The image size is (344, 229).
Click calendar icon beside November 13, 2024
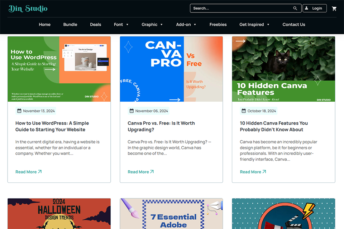coord(19,111)
